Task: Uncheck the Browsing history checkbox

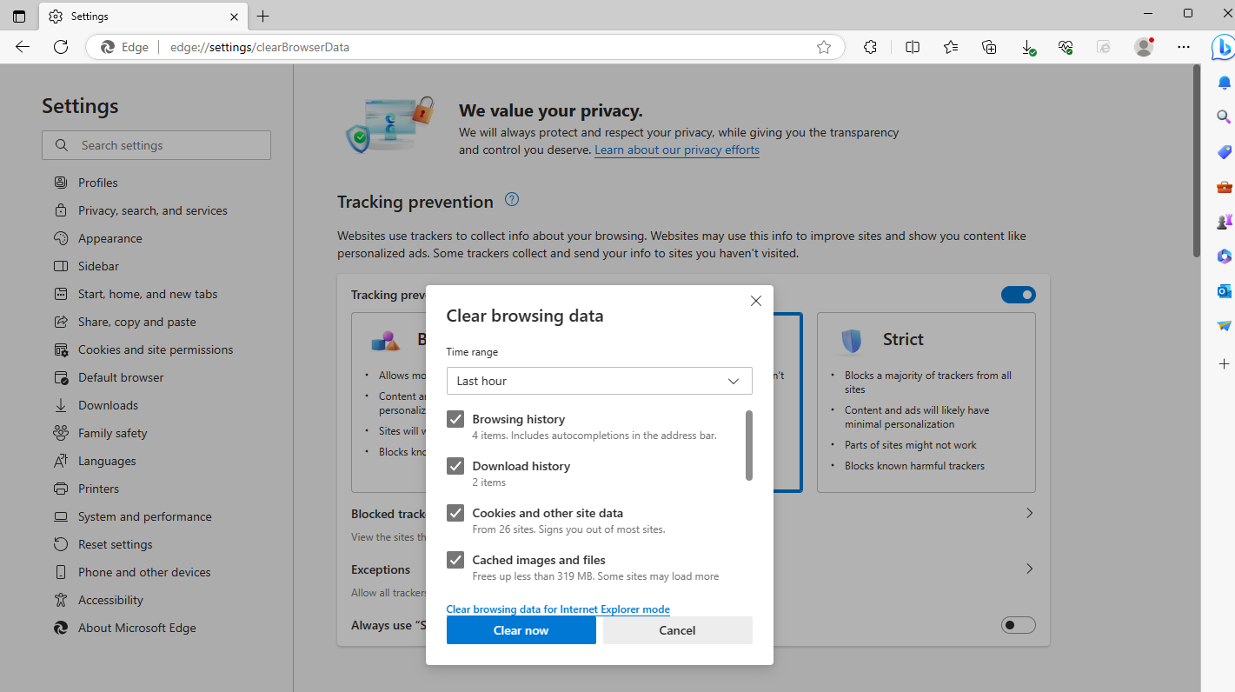Action: coord(455,419)
